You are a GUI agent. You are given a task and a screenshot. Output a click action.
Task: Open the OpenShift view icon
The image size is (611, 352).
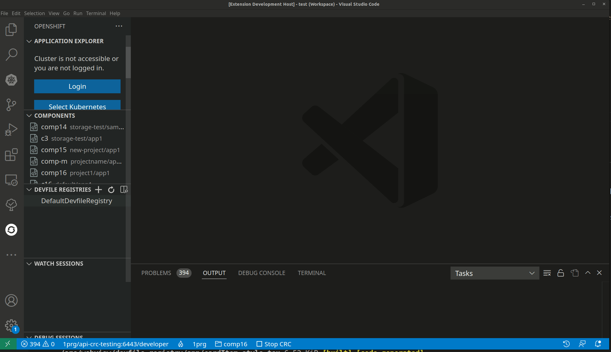(x=11, y=230)
